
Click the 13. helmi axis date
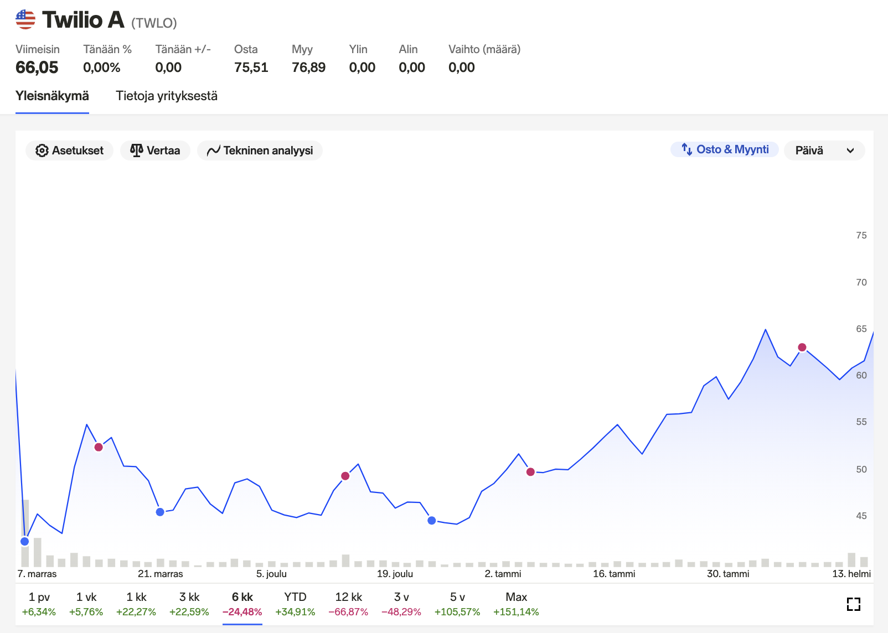click(851, 574)
